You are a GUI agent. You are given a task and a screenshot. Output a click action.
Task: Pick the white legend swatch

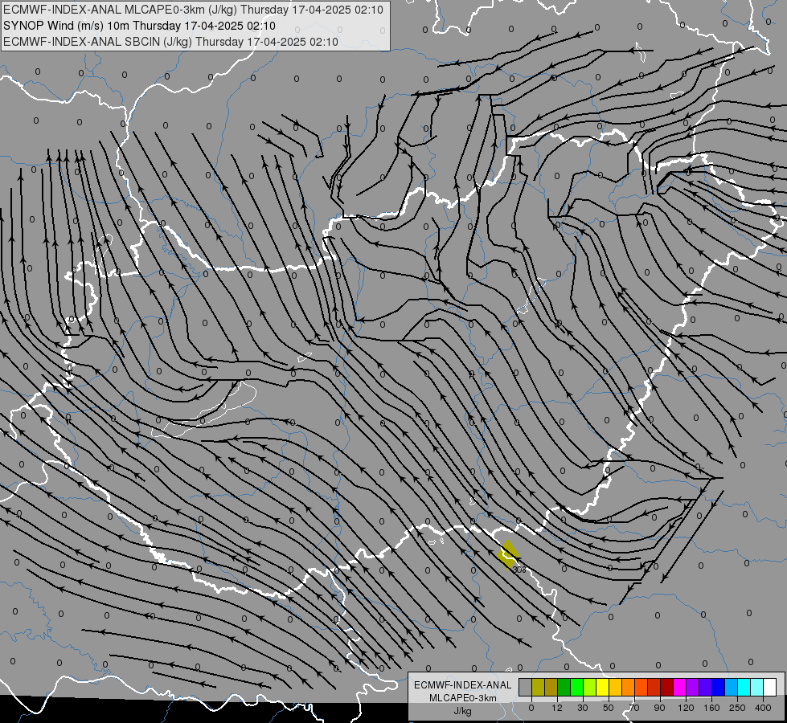pos(769,687)
